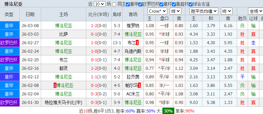Click the blue 走 result on the 26-02-27 row
The image size is (263, 114).
pyautogui.click(x=253, y=43)
